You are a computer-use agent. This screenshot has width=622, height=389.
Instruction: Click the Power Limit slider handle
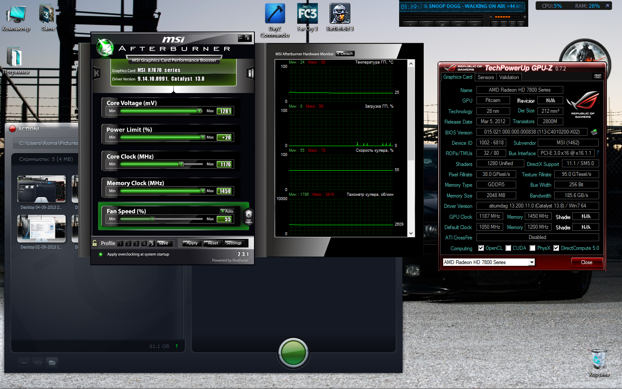tap(203, 137)
